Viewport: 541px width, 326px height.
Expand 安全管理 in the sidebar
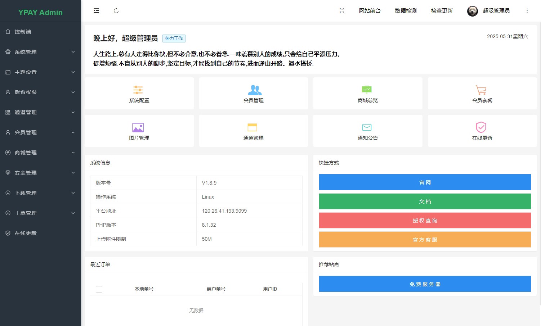pos(40,173)
